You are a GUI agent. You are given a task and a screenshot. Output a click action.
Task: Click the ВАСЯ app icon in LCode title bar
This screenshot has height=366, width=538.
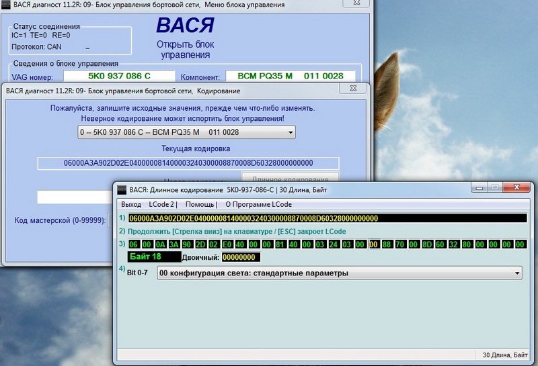coord(122,189)
